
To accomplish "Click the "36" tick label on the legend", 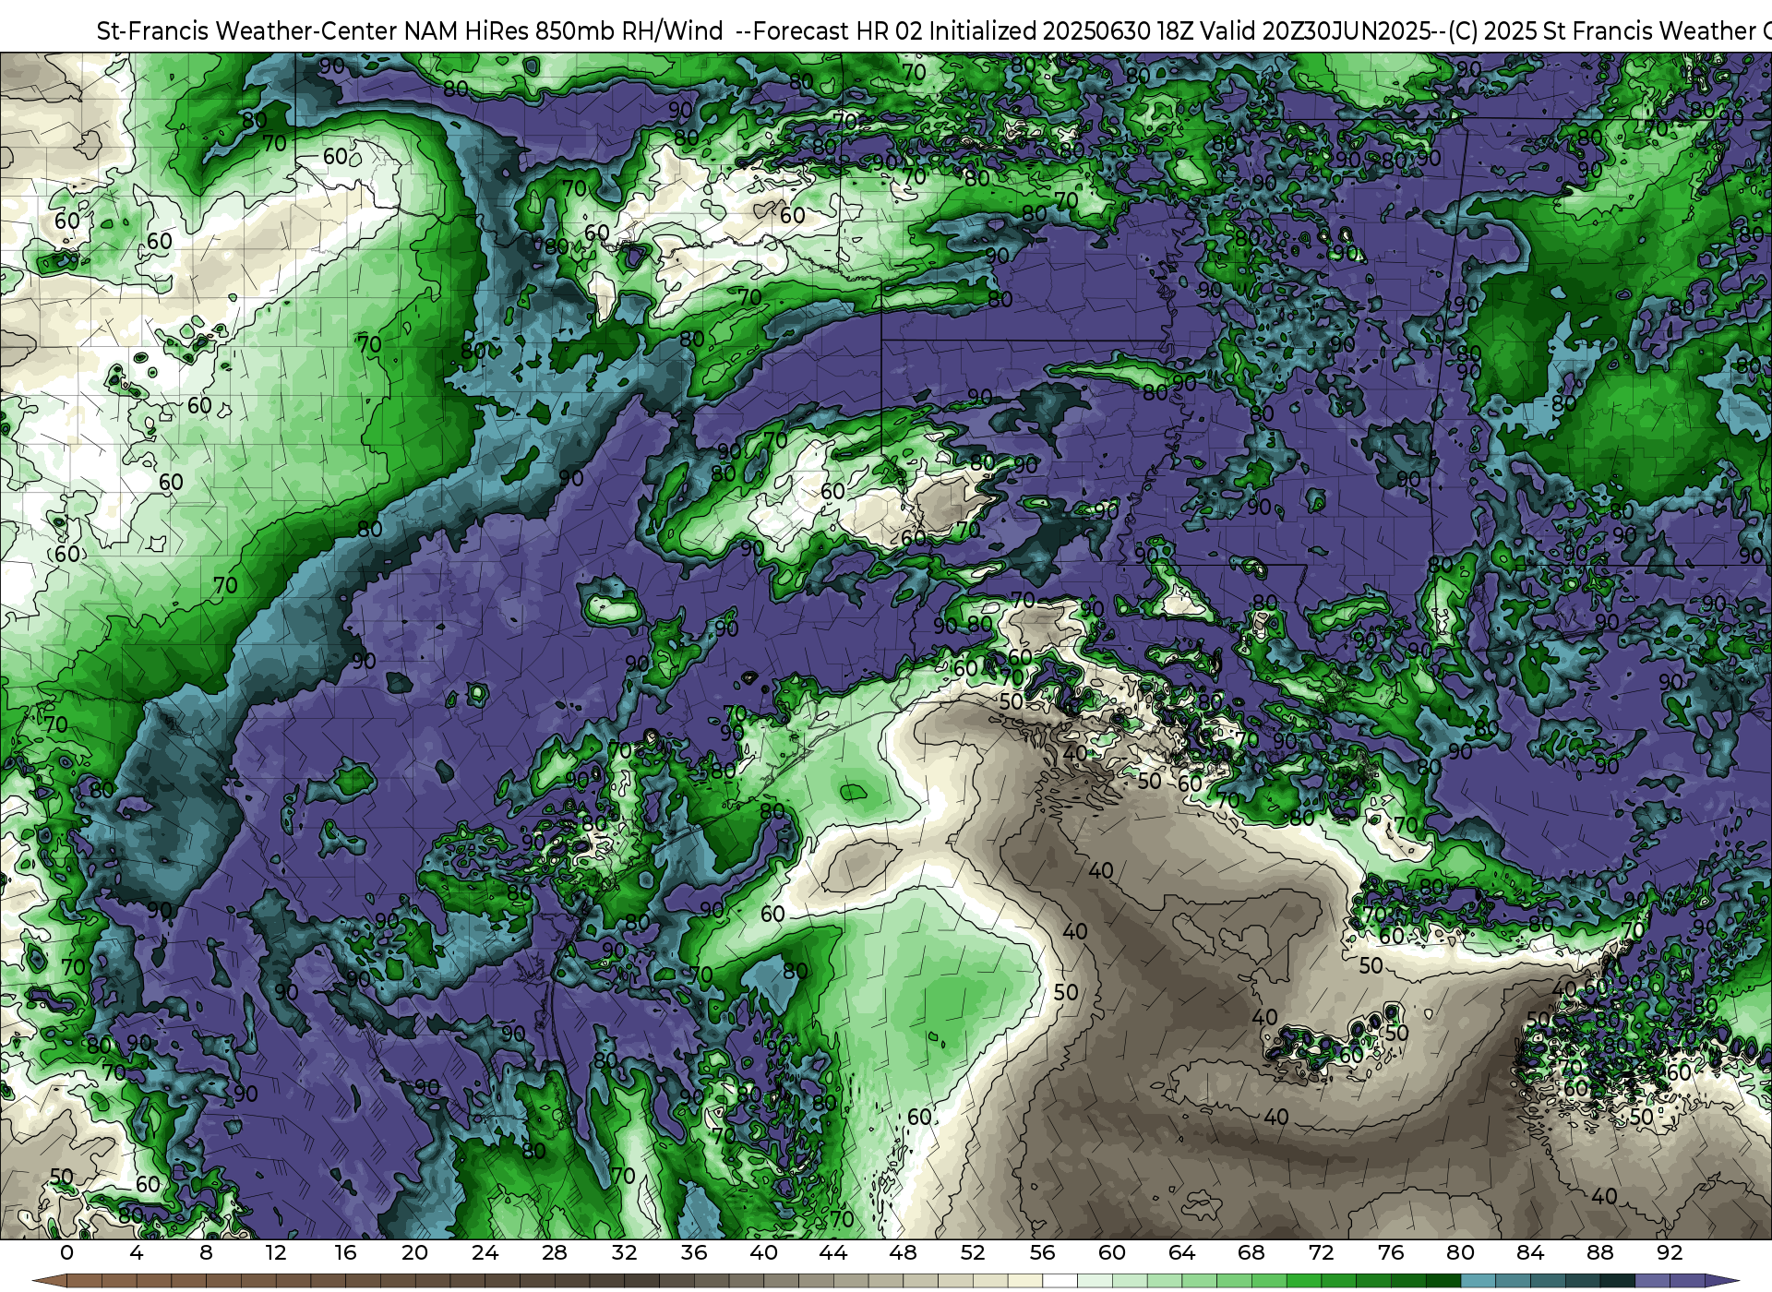I will (694, 1253).
